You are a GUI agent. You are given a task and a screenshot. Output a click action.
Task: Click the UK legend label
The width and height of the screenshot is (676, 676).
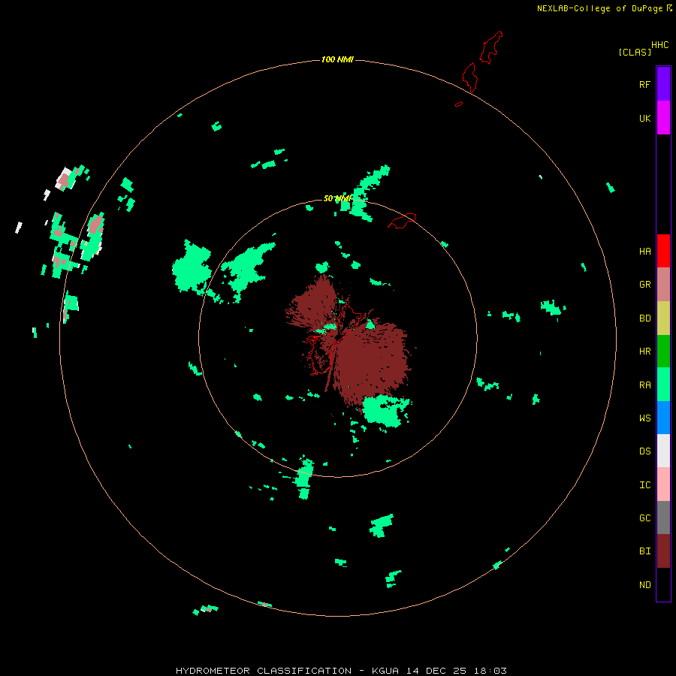[x=644, y=119]
